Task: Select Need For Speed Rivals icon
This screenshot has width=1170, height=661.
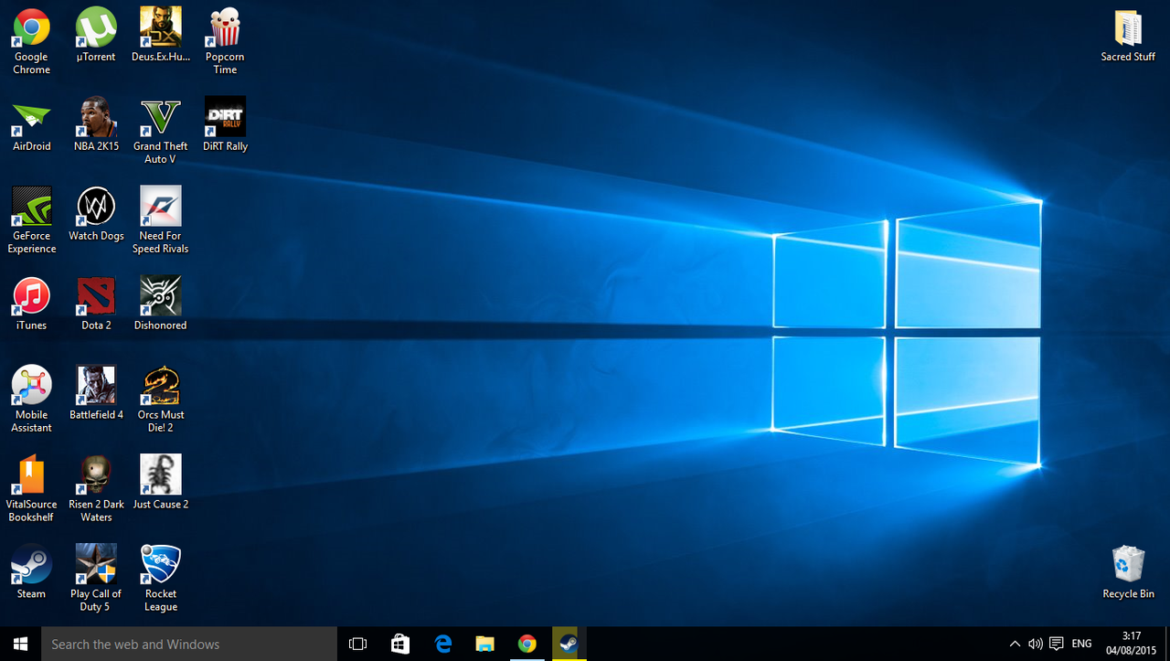Action: pyautogui.click(x=161, y=220)
